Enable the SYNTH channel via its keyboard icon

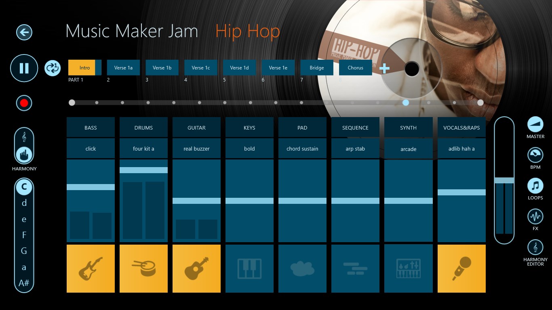[x=408, y=268]
